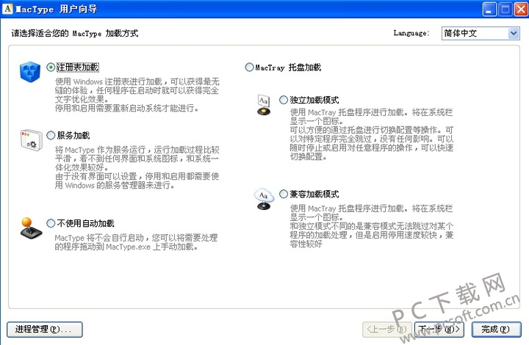The width and height of the screenshot is (529, 345).
Task: Choose 兼容加载模式 radio button
Action: pos(284,194)
